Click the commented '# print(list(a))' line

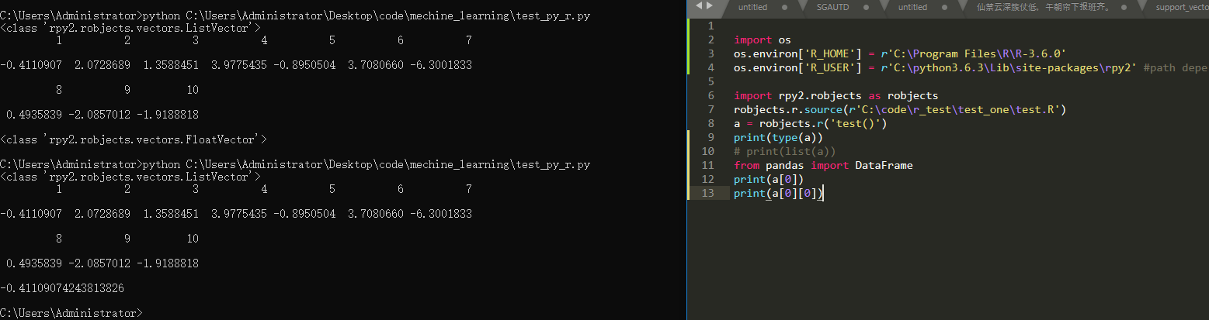tap(784, 151)
